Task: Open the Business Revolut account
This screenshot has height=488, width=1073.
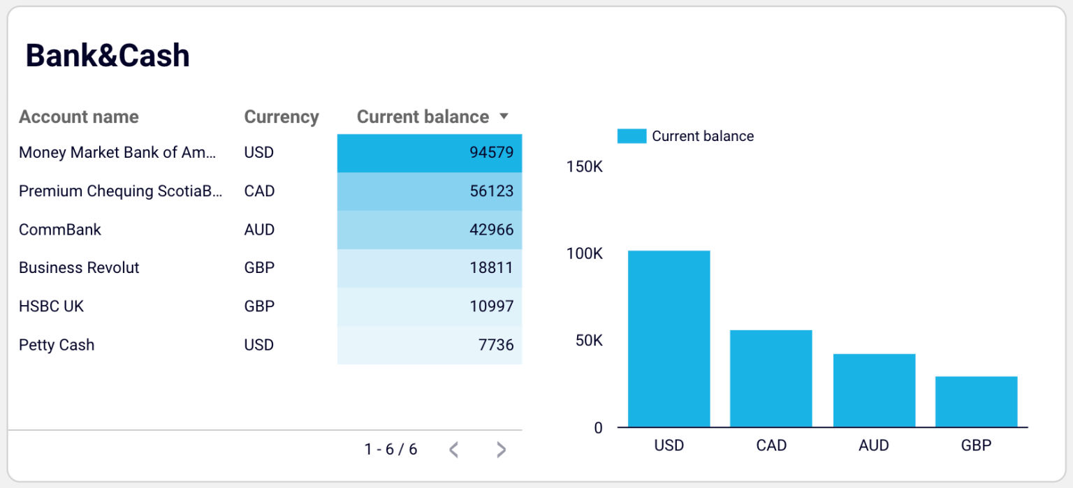Action: click(x=78, y=267)
